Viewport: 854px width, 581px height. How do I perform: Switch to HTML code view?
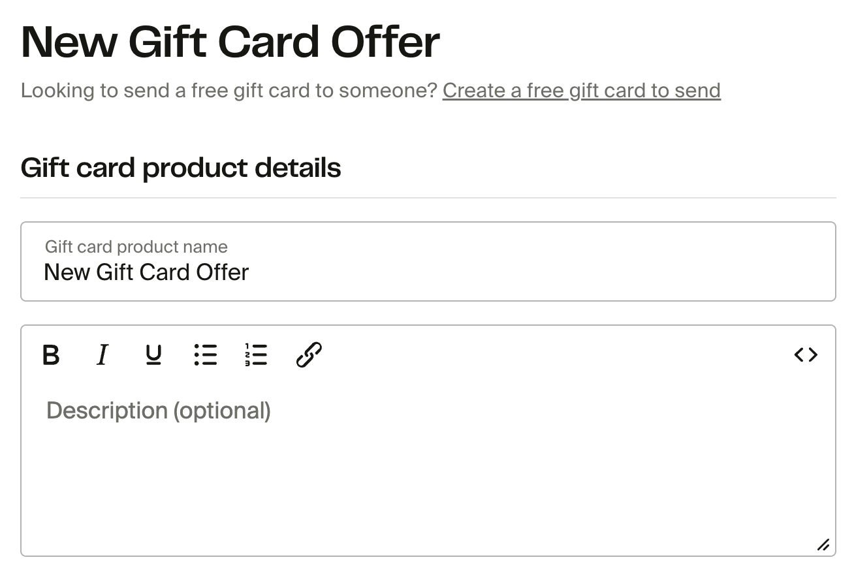[x=806, y=355]
